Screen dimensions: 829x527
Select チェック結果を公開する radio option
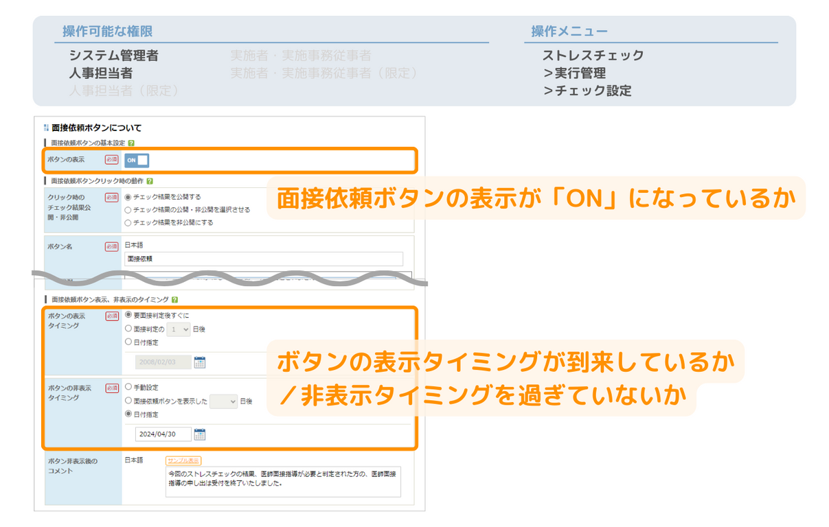coord(128,197)
